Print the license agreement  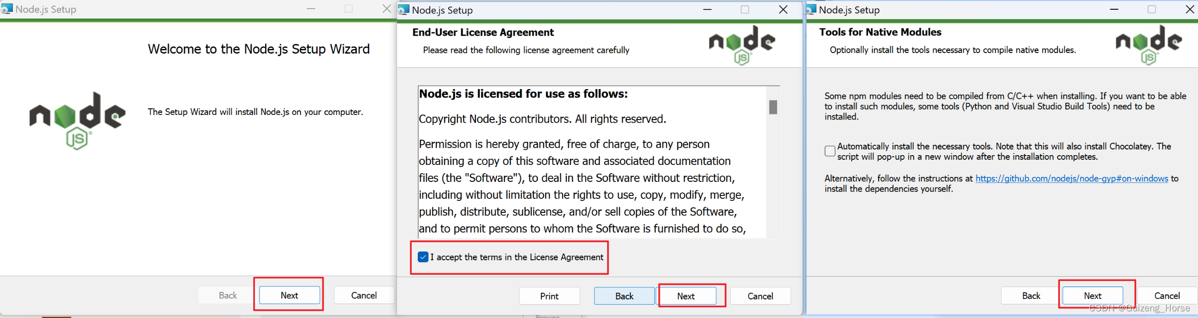coord(549,296)
